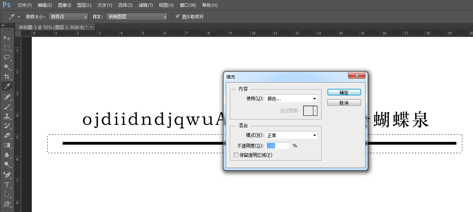Click the Photoshop Ps logo
Screen dimensions: 473x212
(7, 5)
